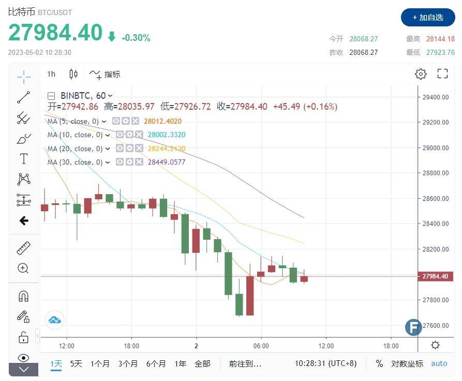This screenshot has width=462, height=381.
Task: Select the 6个月 time range tab
Action: point(156,364)
